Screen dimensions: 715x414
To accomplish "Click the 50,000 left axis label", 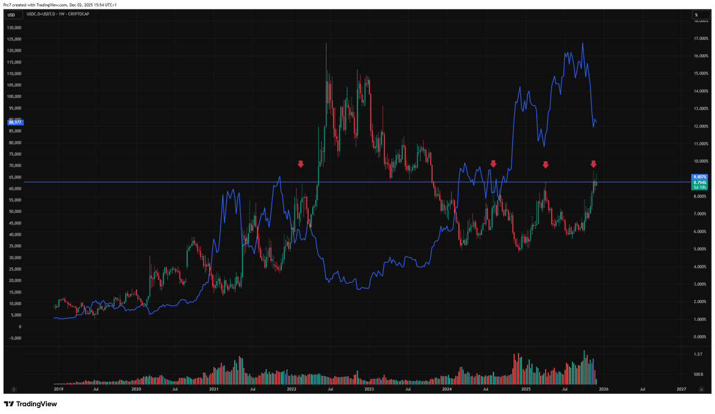I will click(x=14, y=212).
